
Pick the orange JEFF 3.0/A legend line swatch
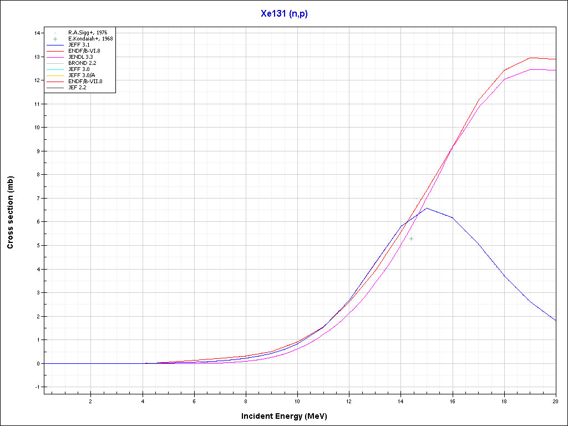coord(55,75)
